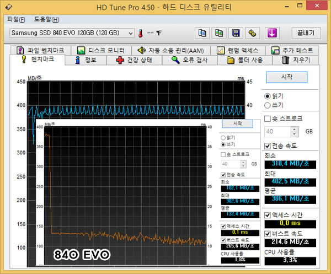The height and width of the screenshot is (274, 331).
Task: Click the inset 102.1 MB/초 minimum value
Action: (240, 189)
